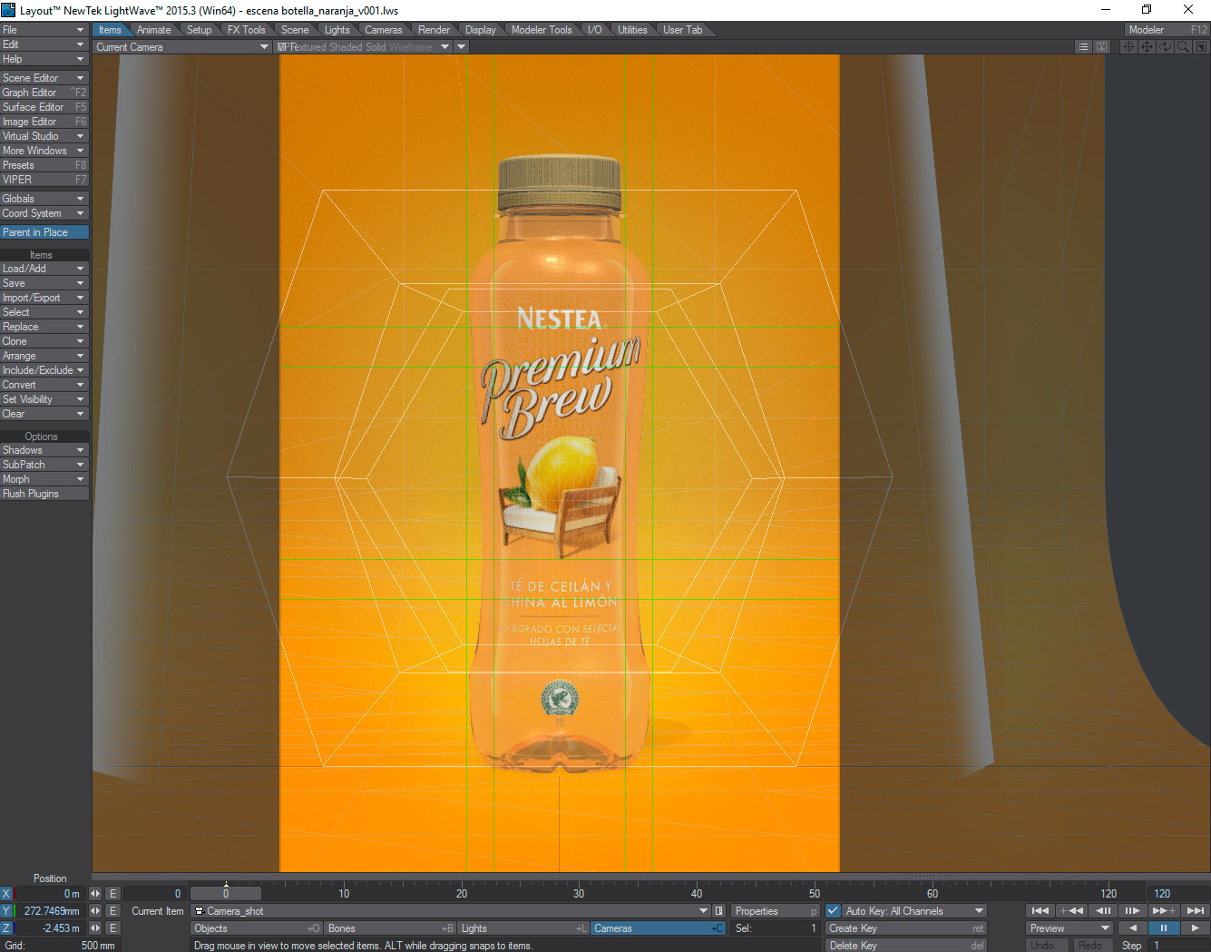Expand the Import/Export menu
The height and width of the screenshot is (952, 1211).
[44, 298]
